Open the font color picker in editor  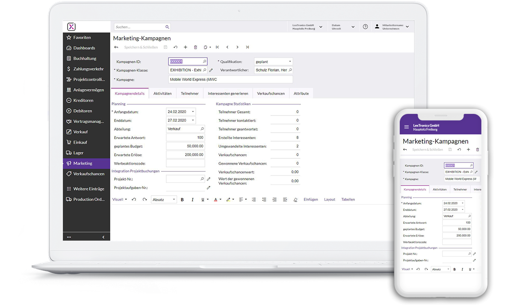[x=218, y=199]
